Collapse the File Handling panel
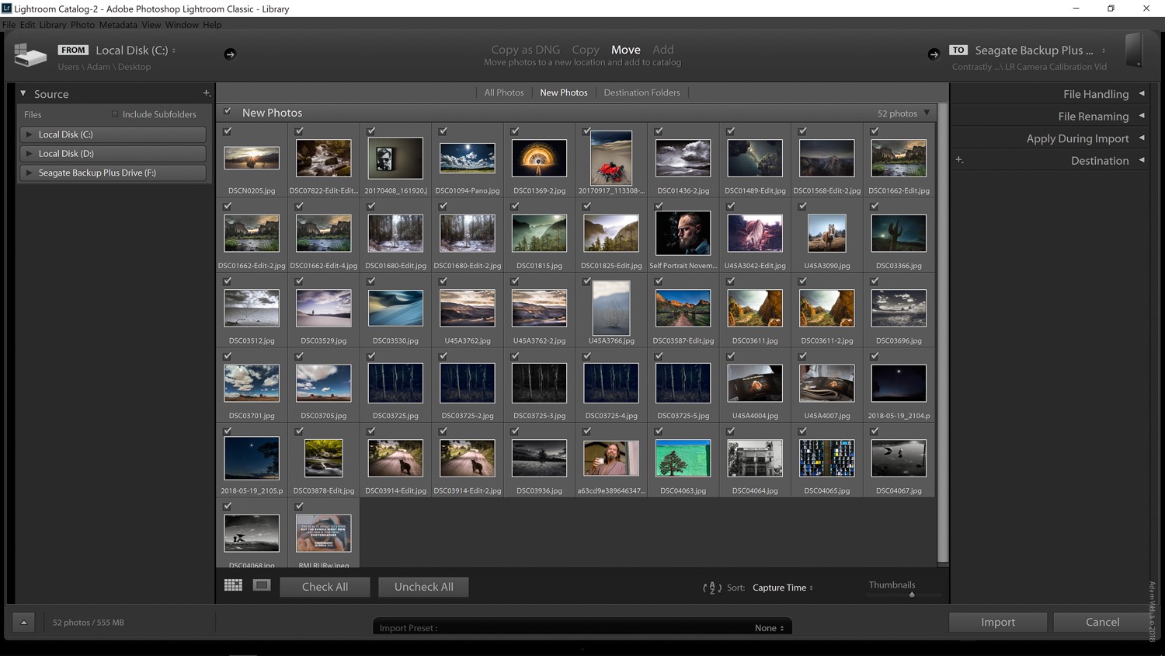The height and width of the screenshot is (656, 1165). pos(1142,93)
